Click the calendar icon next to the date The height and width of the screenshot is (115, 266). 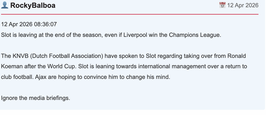(222, 5)
